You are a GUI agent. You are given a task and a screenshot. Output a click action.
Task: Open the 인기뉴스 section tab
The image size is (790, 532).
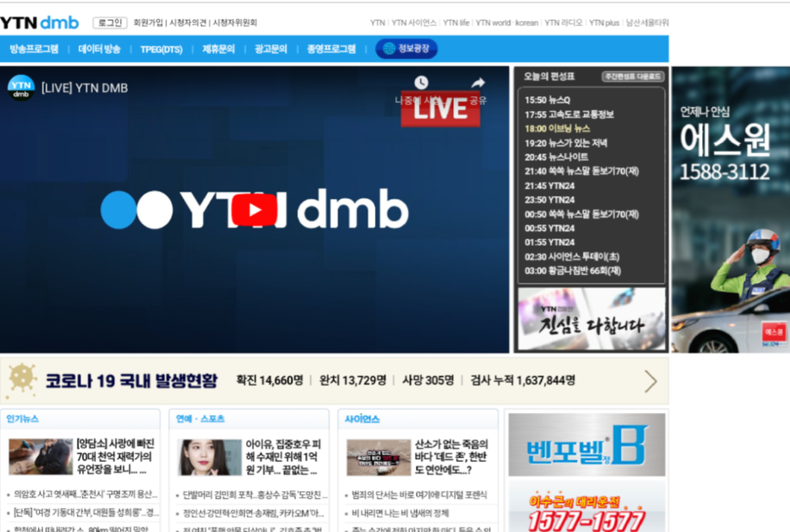pyautogui.click(x=22, y=419)
